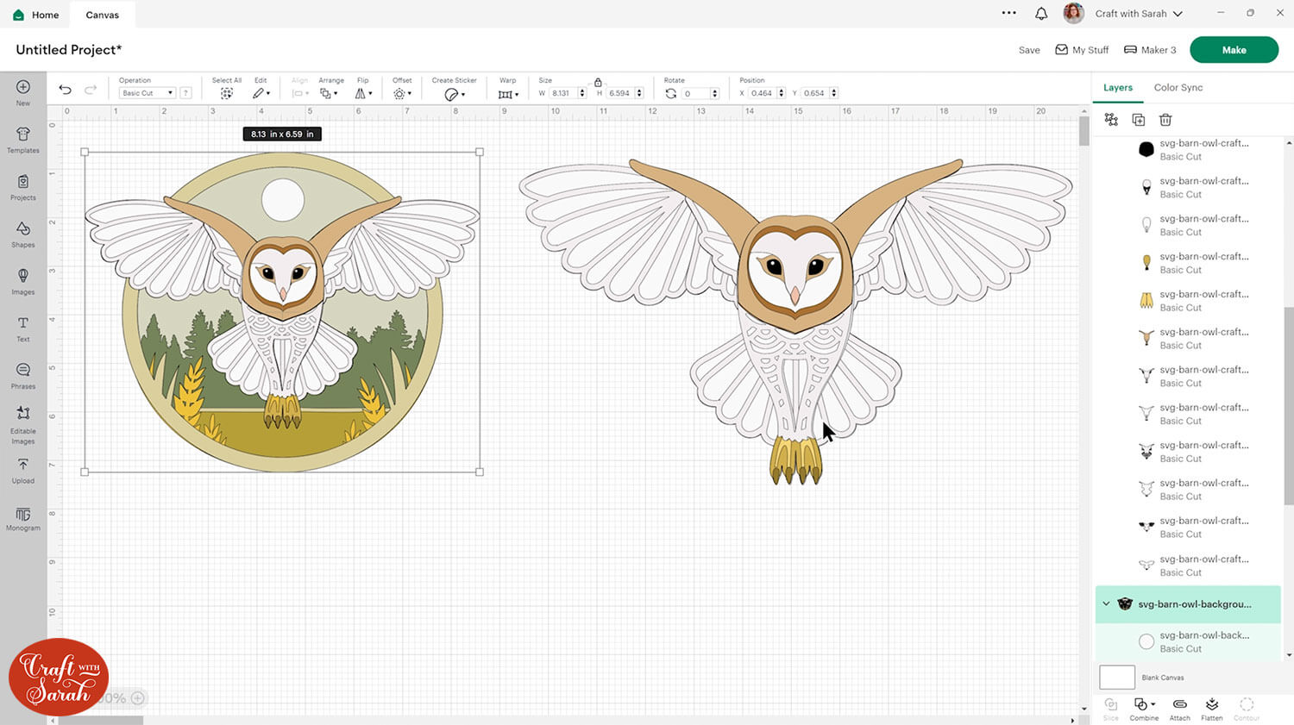
Task: Click the green Make button
Action: point(1234,49)
